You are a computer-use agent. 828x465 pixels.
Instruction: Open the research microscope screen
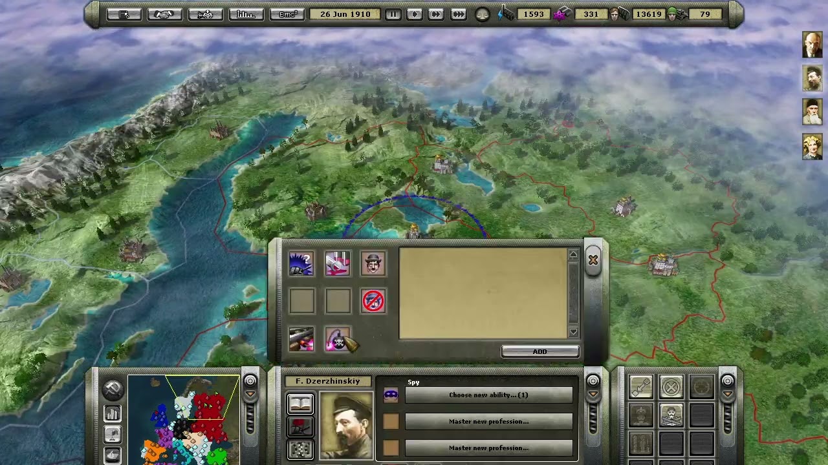coord(205,14)
